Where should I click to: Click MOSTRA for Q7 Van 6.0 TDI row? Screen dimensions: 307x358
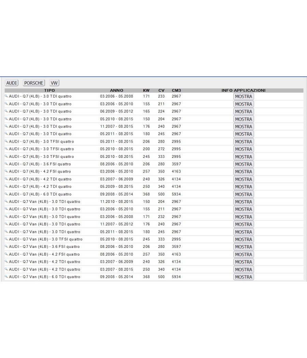[x=244, y=277]
